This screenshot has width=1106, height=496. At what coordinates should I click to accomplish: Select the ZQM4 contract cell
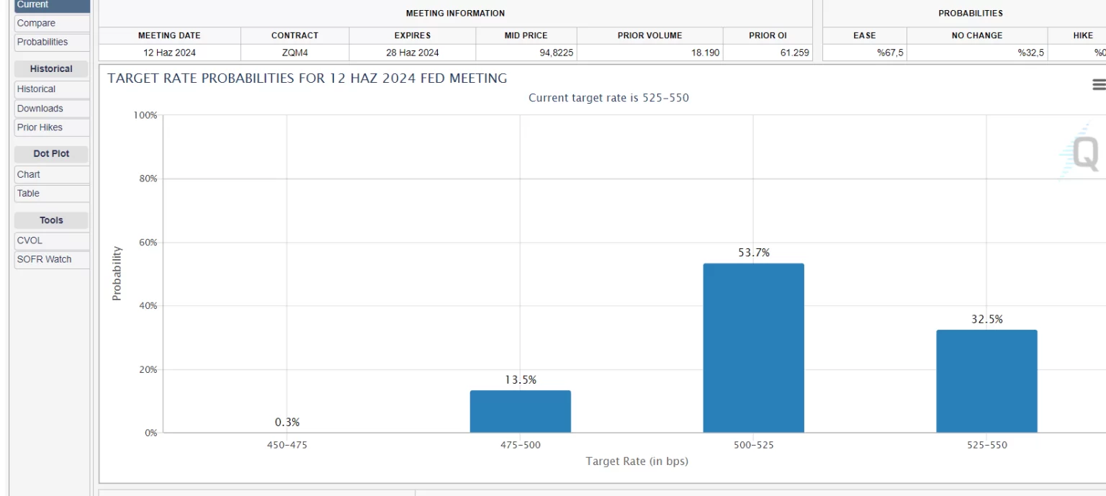point(295,53)
